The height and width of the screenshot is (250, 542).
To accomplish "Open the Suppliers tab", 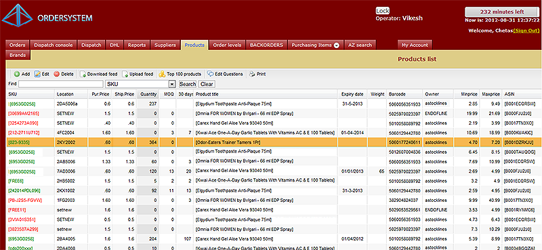I will pyautogui.click(x=165, y=45).
